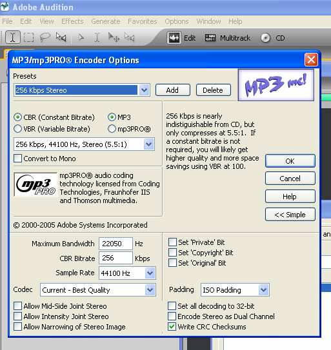Select the Time Selection tool icon

coord(13,37)
